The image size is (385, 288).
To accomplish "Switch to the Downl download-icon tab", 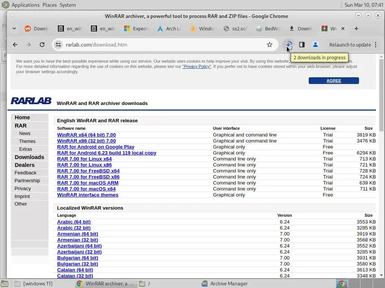I will 301,28.
